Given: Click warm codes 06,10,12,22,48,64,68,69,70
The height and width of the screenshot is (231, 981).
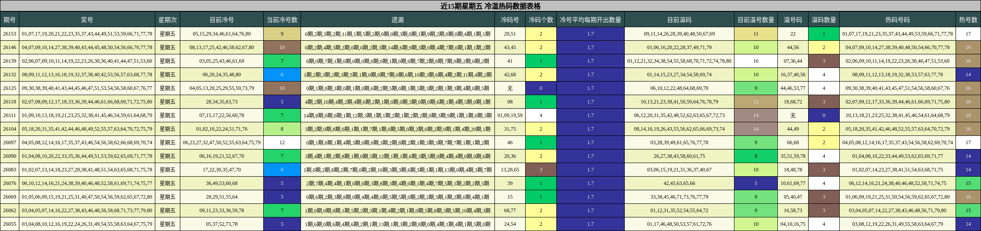Looking at the screenshot, I should point(679,88).
